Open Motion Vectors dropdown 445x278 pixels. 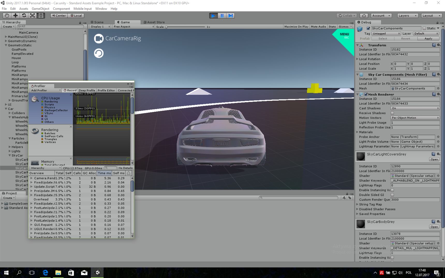[415, 118]
